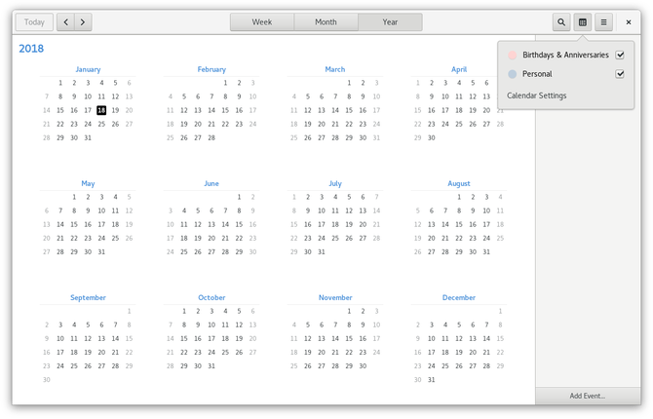653x419 pixels.
Task: Uncheck Birthdays & Anniversaries calendar
Action: (x=620, y=55)
